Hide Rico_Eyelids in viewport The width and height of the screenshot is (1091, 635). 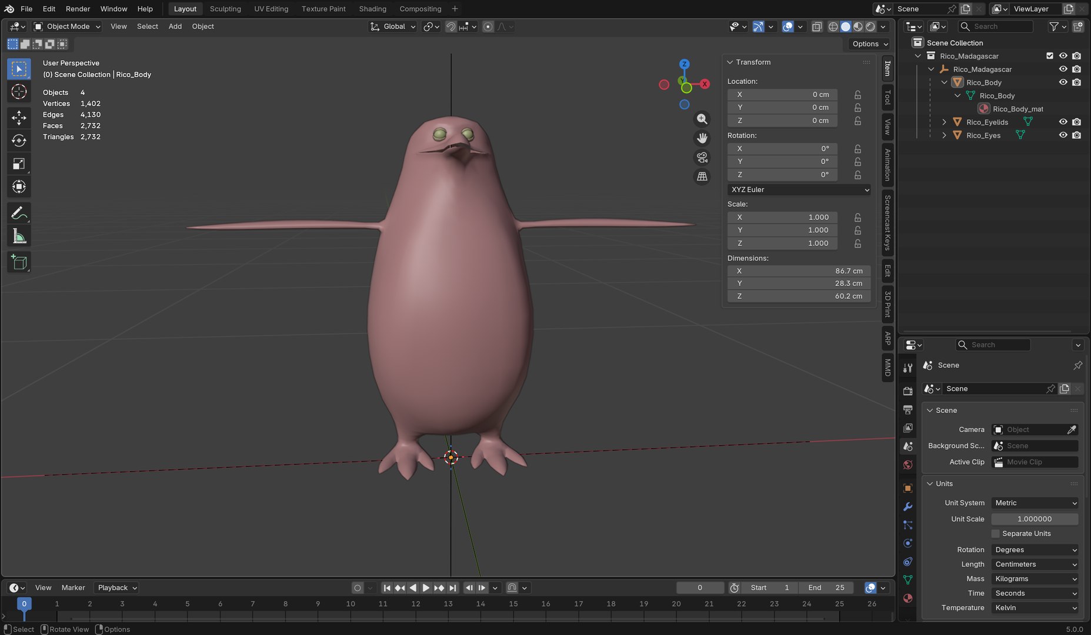[1063, 122]
